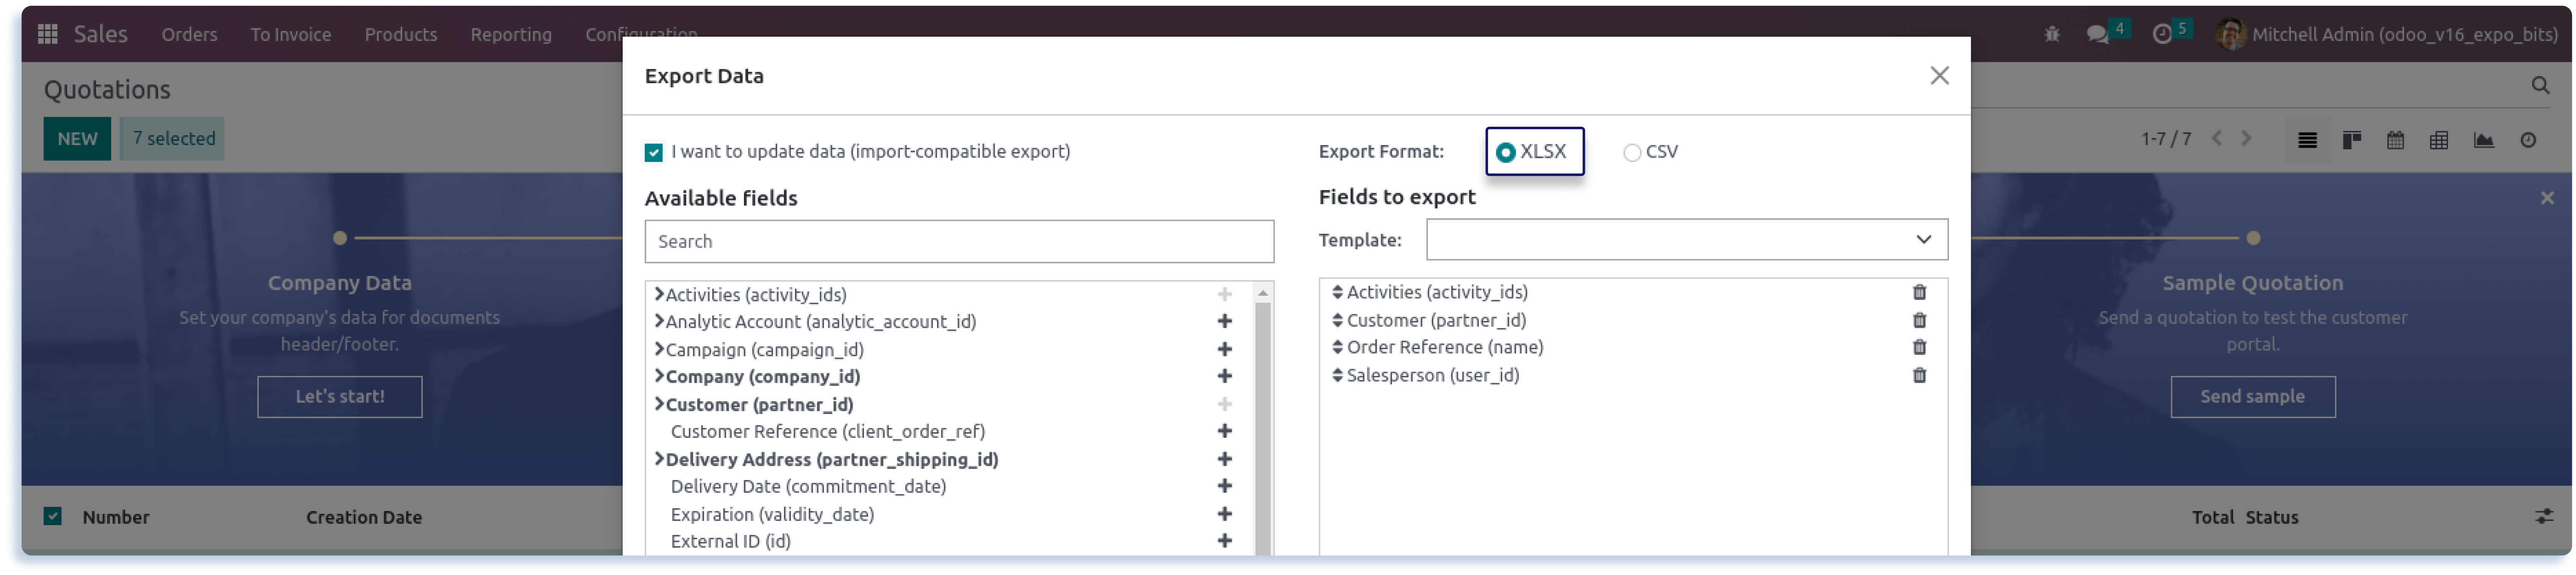Screen dimensions: 2576x575
Task: Add External ID field with plus
Action: pyautogui.click(x=1225, y=542)
